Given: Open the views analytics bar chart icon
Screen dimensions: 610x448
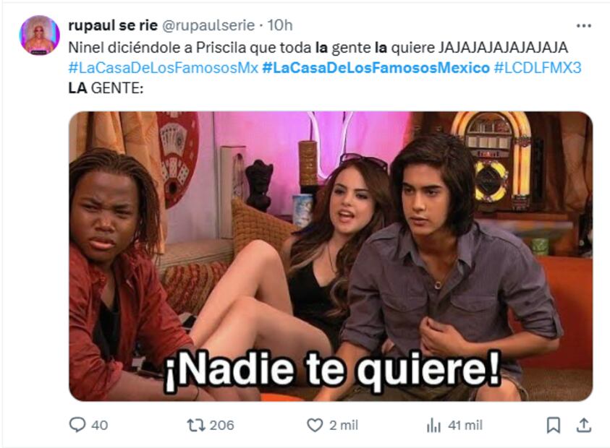Looking at the screenshot, I should (x=433, y=426).
